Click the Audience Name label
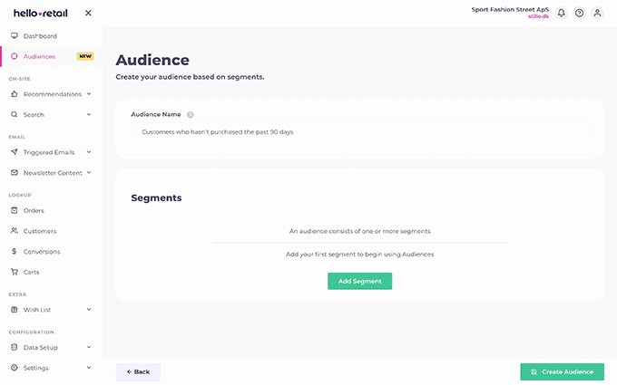 click(x=156, y=114)
